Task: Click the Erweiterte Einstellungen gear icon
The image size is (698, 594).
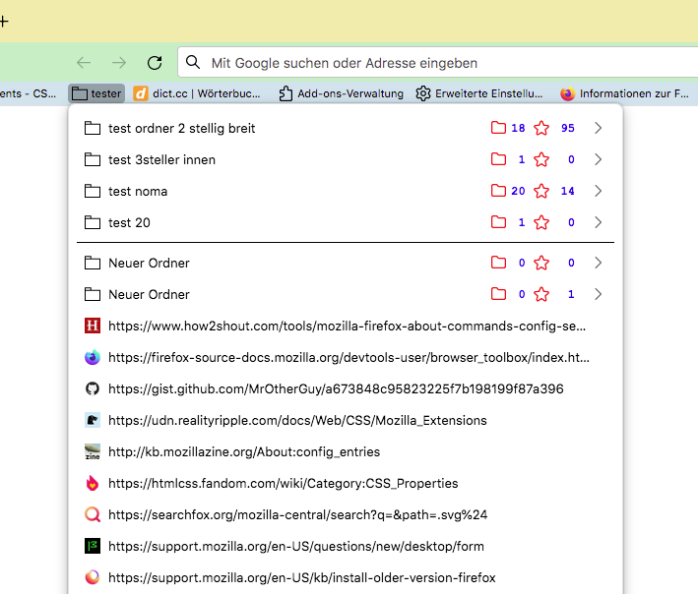Action: [x=423, y=94]
